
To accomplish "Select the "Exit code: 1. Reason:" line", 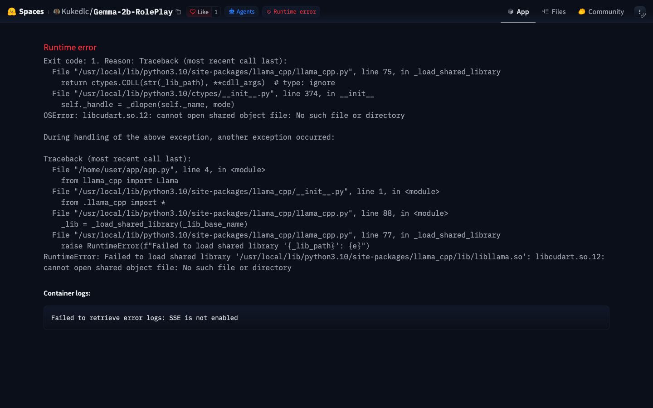I will click(x=165, y=61).
